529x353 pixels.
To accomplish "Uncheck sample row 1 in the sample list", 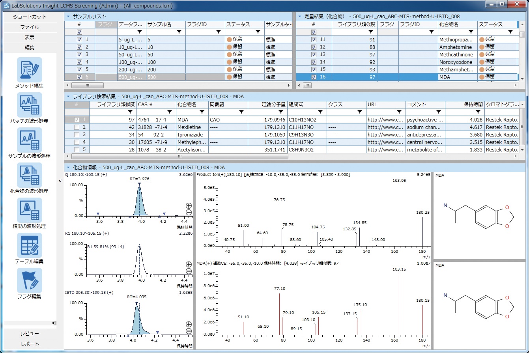I will [x=79, y=40].
